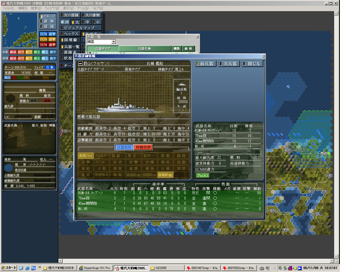340x272 pixels.
Task: Click the orange ECM indicator
Action: [x=44, y=39]
